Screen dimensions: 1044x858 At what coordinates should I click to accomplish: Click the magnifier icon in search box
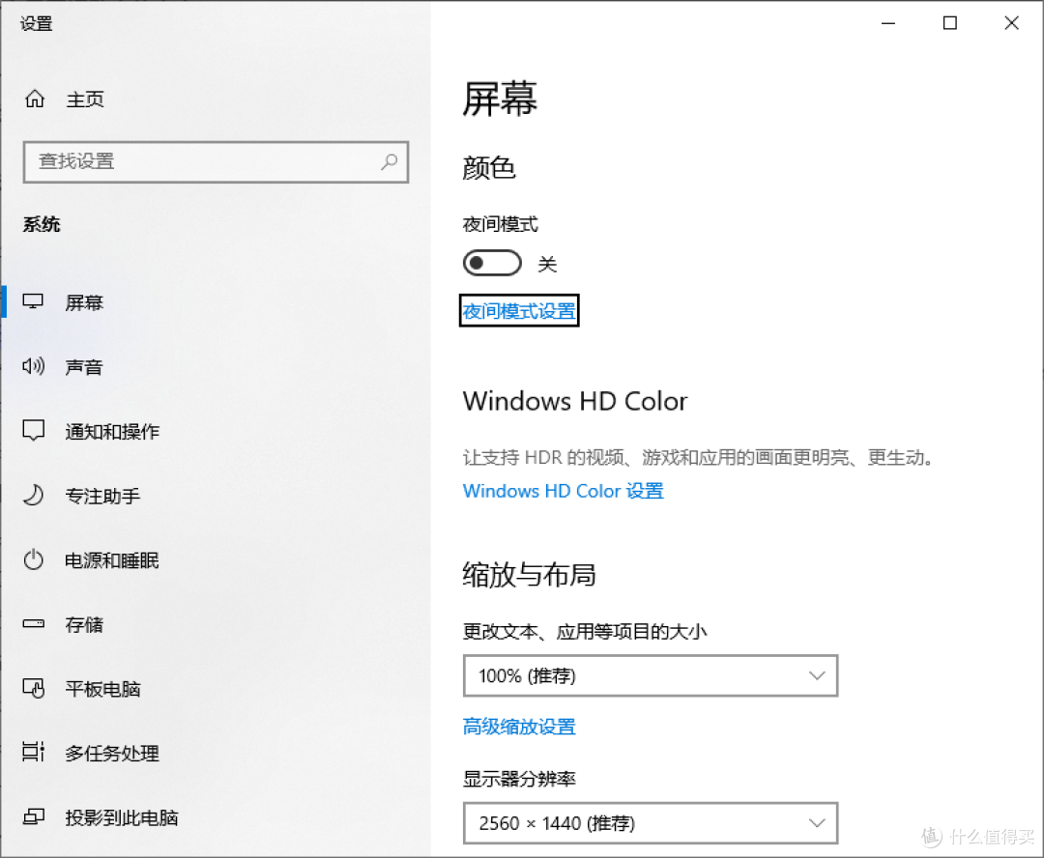click(390, 161)
